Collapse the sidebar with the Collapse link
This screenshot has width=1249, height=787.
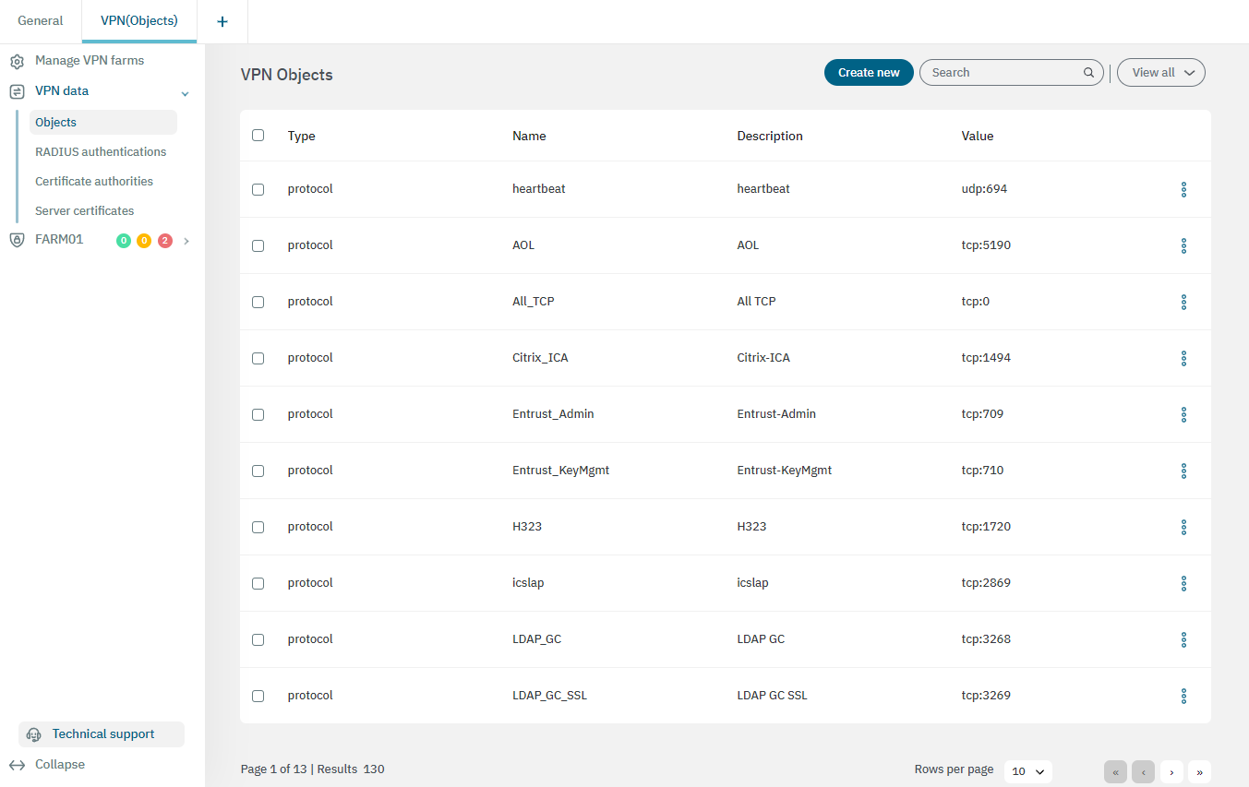point(59,765)
